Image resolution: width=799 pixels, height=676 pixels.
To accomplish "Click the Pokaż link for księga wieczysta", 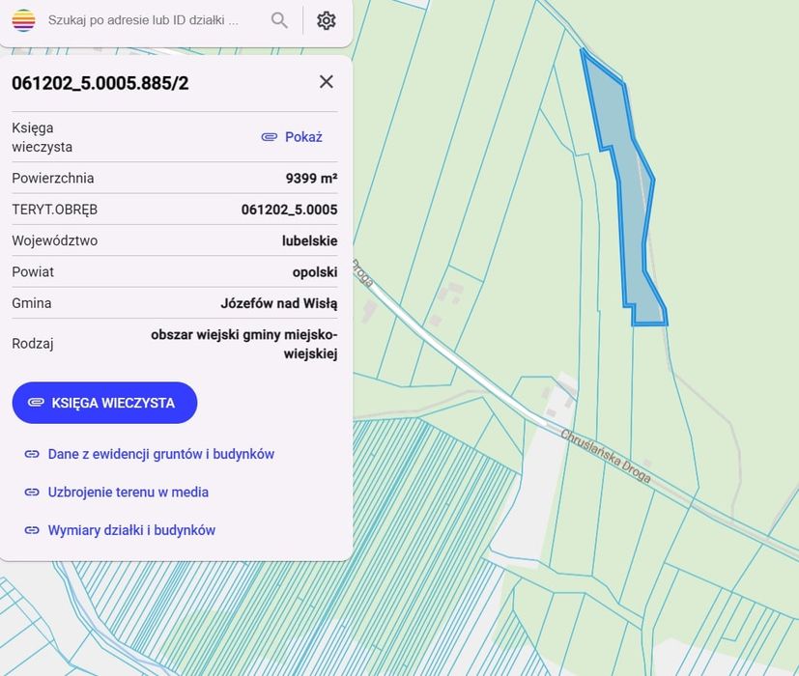I will pyautogui.click(x=303, y=137).
